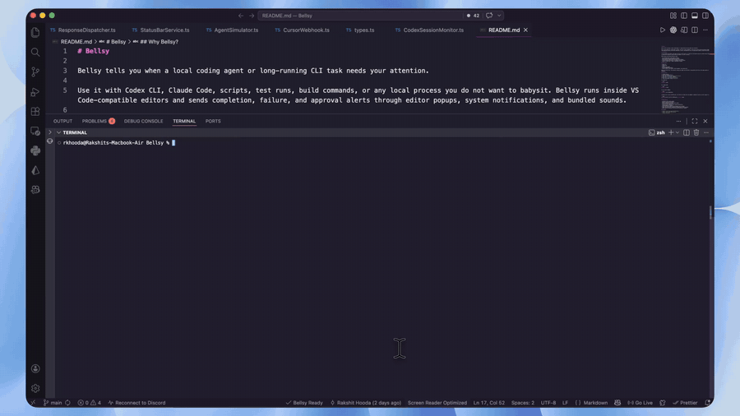Switch to the DEBUG CONSOLE tab
Screen dimensions: 740x416
click(143, 121)
